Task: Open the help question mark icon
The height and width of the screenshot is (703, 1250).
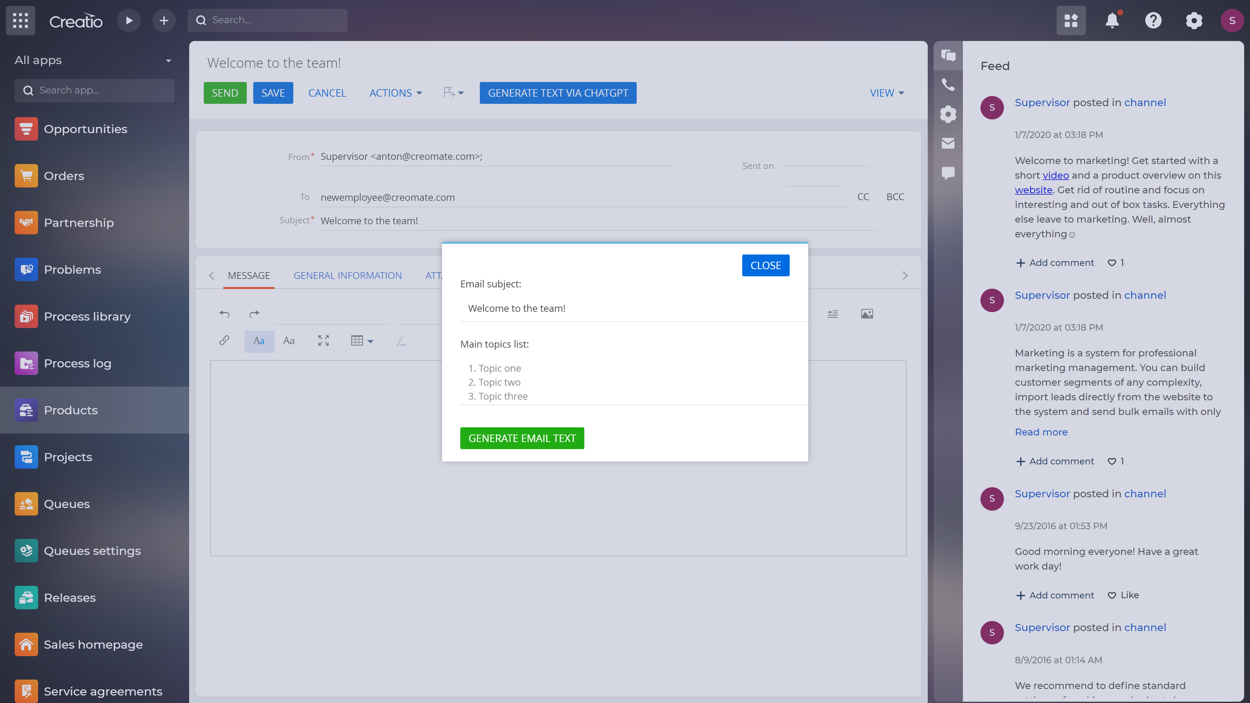Action: coord(1153,21)
